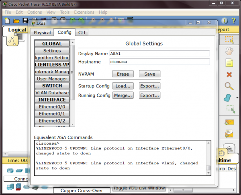Click the Logical workspace topology icon

[x=12, y=41]
